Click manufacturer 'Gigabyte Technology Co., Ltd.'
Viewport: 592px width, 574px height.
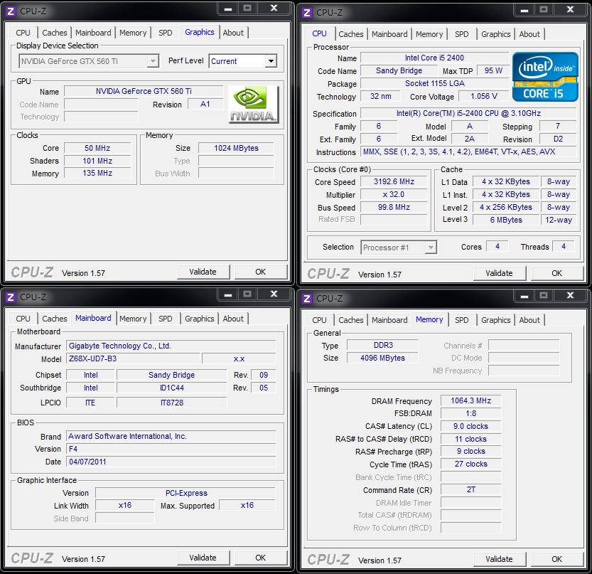click(x=171, y=346)
